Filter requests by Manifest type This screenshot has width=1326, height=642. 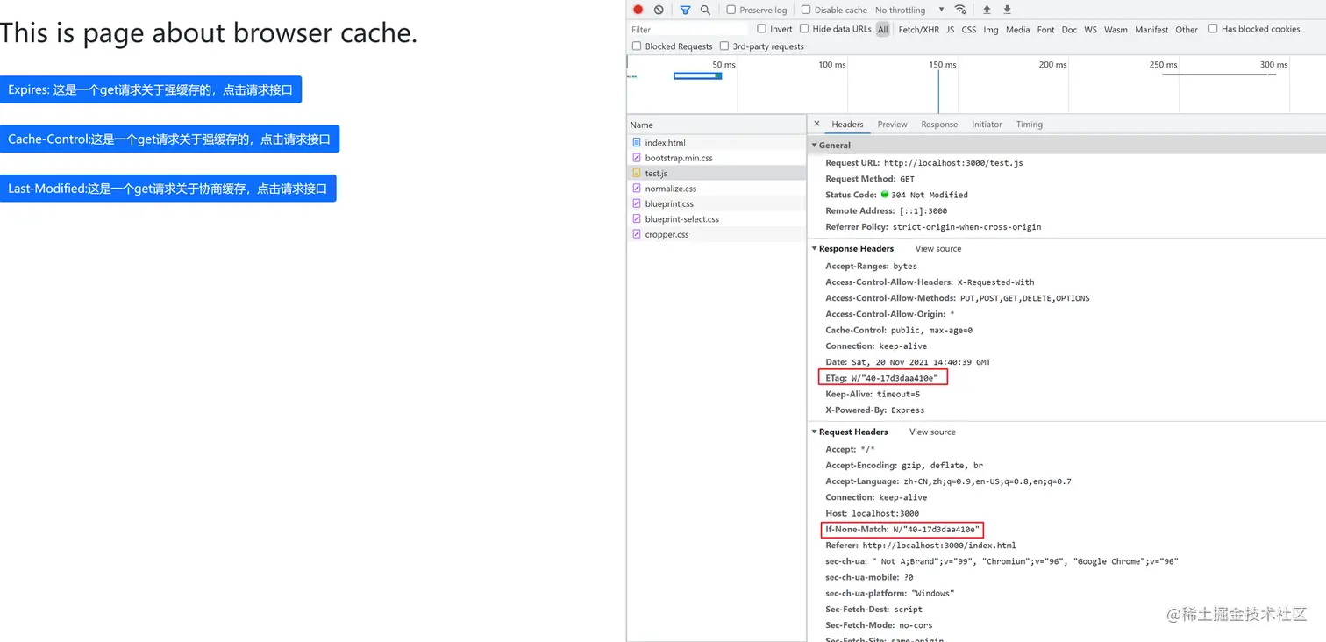click(1151, 30)
